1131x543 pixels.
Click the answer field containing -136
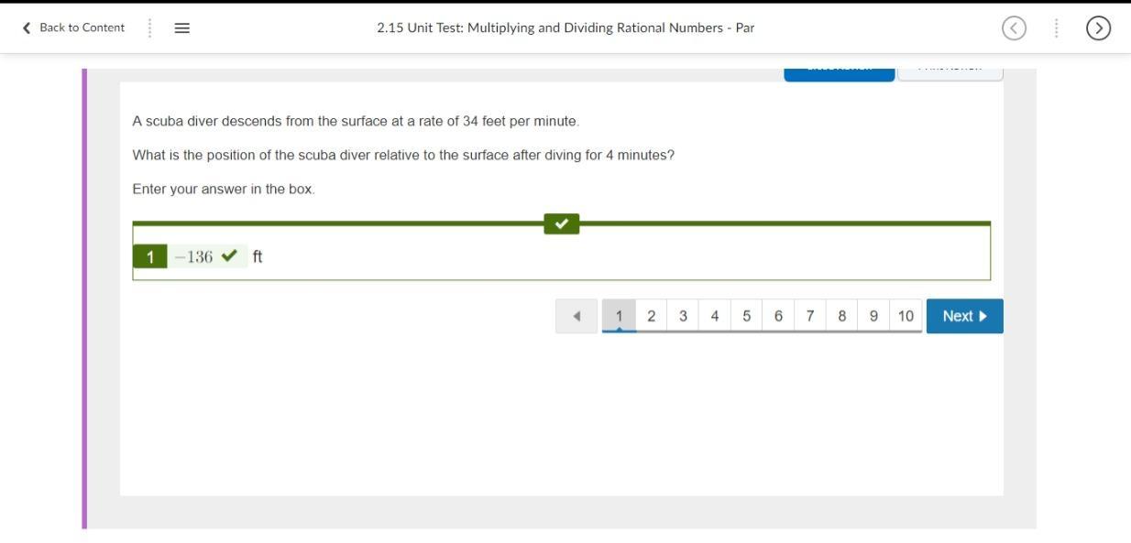pyautogui.click(x=194, y=256)
